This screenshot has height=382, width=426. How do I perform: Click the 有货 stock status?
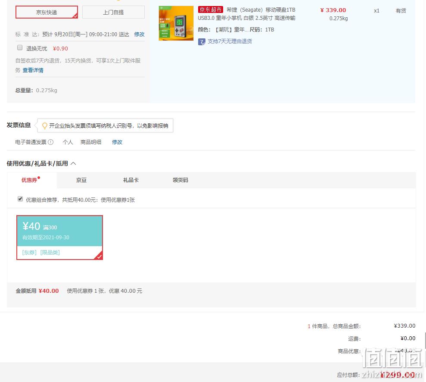point(401,11)
